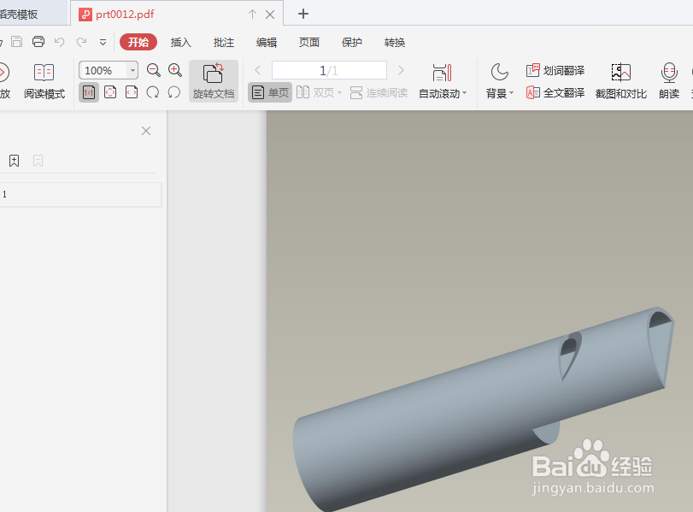Click the 朗读 read aloud microphone
The image size is (693, 512).
669,81
